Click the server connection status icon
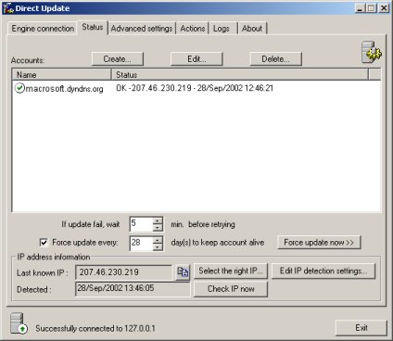Screen dimensions: 393x341 [19, 323]
